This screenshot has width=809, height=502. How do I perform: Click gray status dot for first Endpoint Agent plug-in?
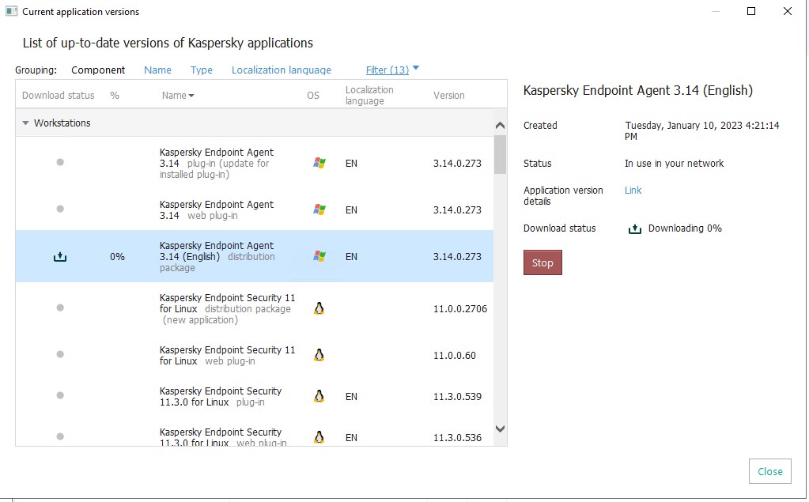(60, 162)
